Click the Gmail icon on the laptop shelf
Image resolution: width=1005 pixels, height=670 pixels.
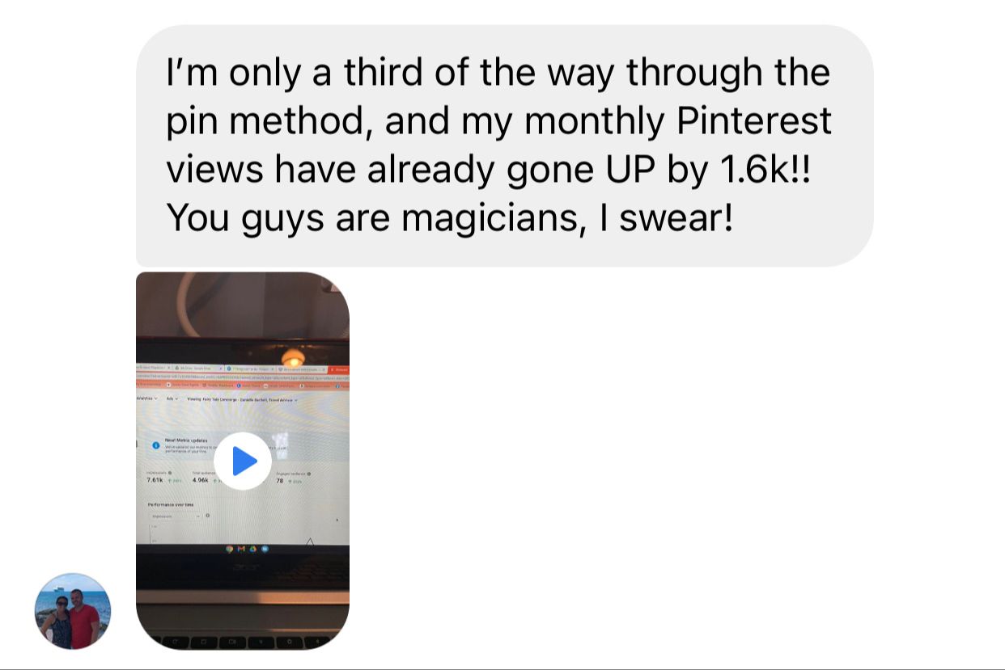[x=241, y=549]
